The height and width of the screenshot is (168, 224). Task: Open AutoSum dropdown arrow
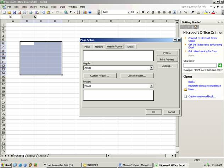tap(74, 12)
